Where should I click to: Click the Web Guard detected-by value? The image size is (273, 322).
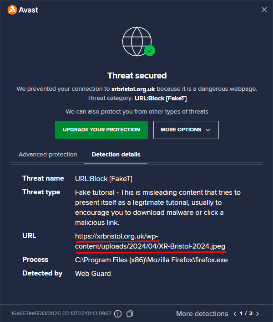[93, 274]
